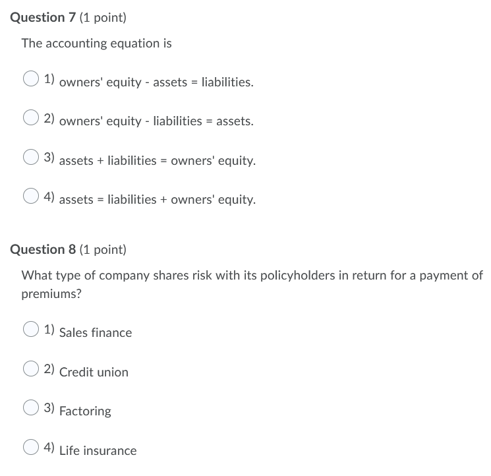Click the Question 7 heading
The width and height of the screenshot is (491, 476).
[69, 18]
